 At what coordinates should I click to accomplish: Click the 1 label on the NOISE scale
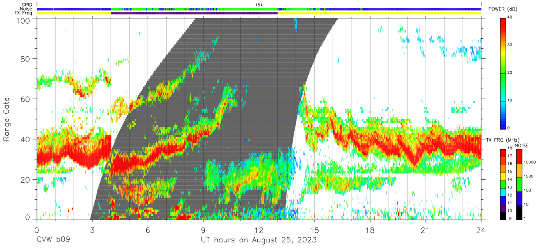pyautogui.click(x=524, y=218)
